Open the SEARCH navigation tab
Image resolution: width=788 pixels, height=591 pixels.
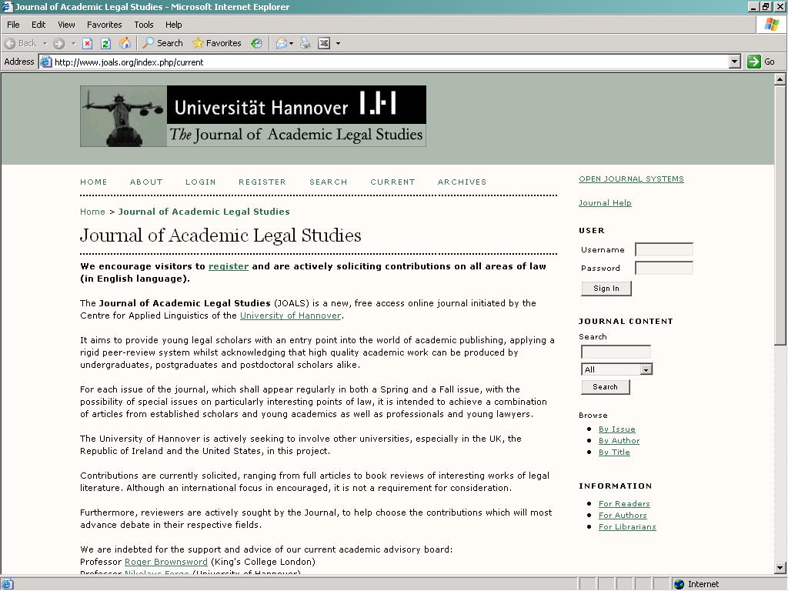328,182
